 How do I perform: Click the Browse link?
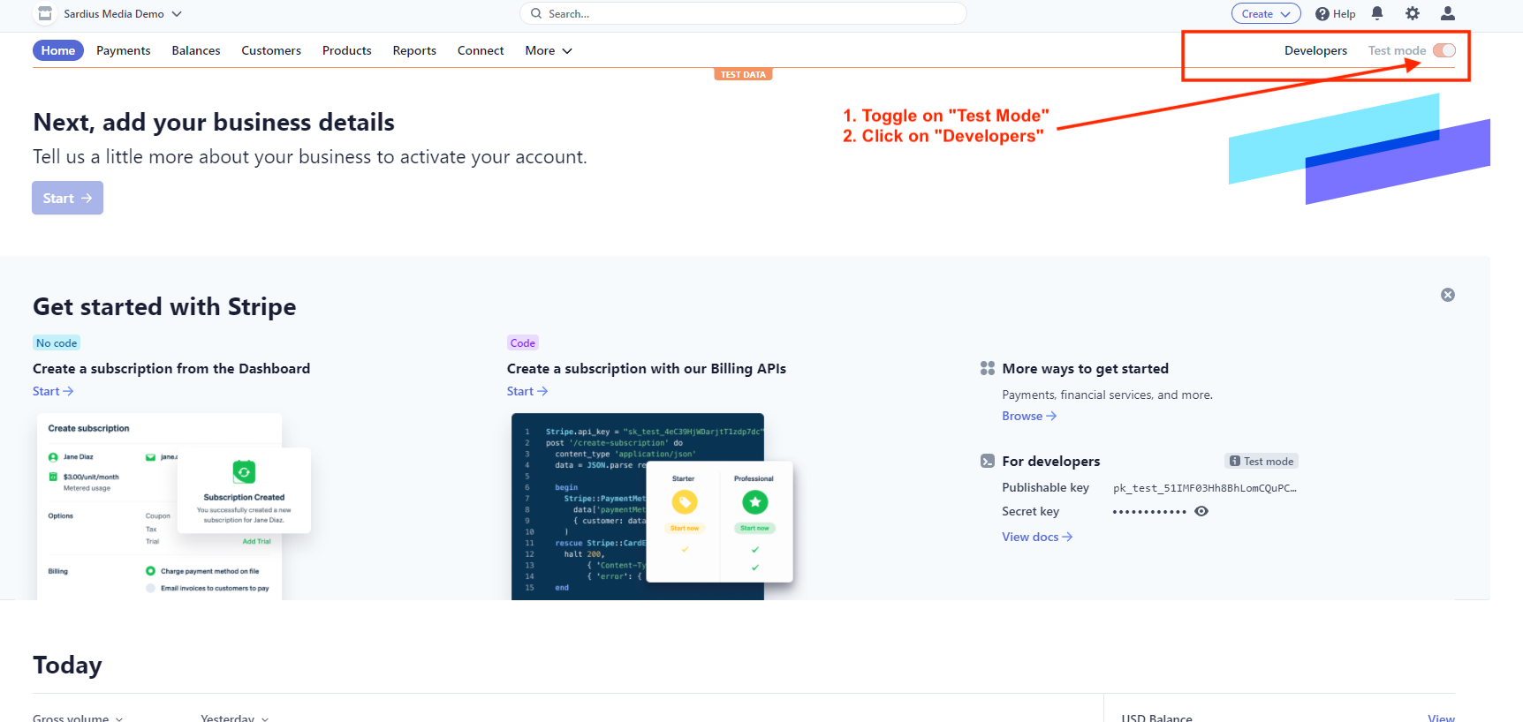[1029, 416]
